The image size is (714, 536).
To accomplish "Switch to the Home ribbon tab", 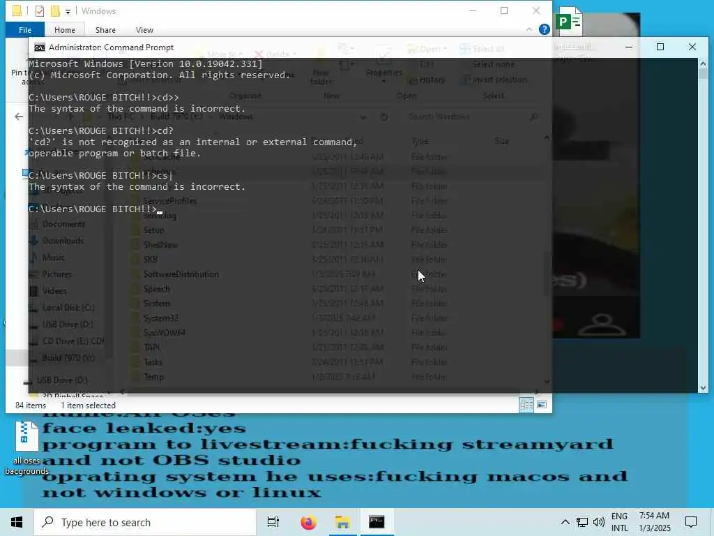I will coord(65,29).
